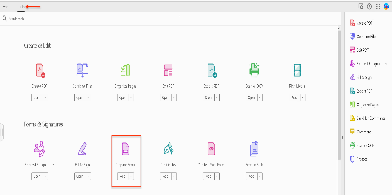392x195 pixels.
Task: Open the apps grid icon
Action: 378,6
